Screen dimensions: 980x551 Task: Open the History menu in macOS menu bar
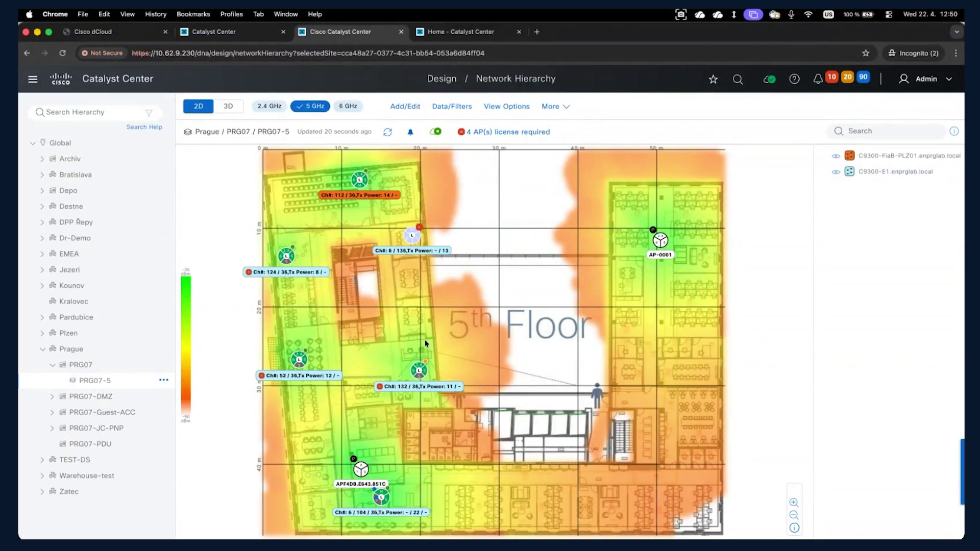tap(156, 14)
